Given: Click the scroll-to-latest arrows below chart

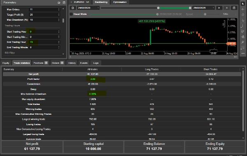Looking at the screenshot, I should [x=235, y=57].
